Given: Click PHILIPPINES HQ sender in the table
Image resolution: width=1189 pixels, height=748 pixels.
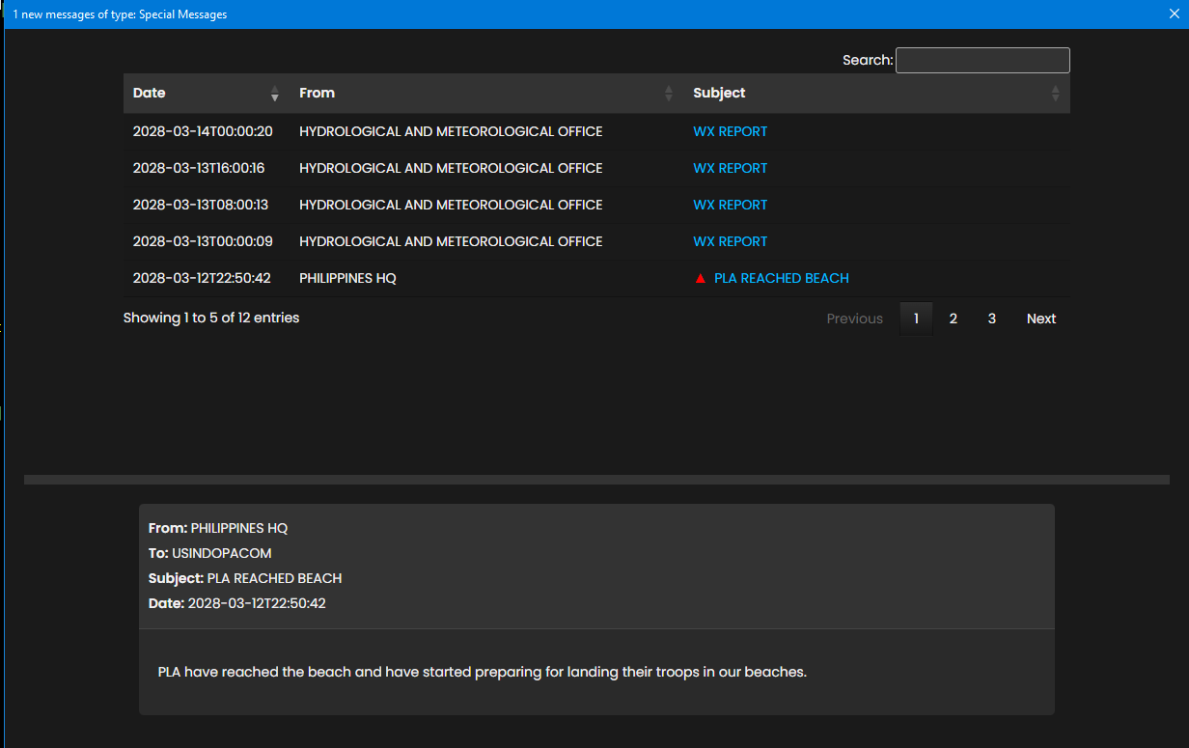Looking at the screenshot, I should (x=347, y=278).
